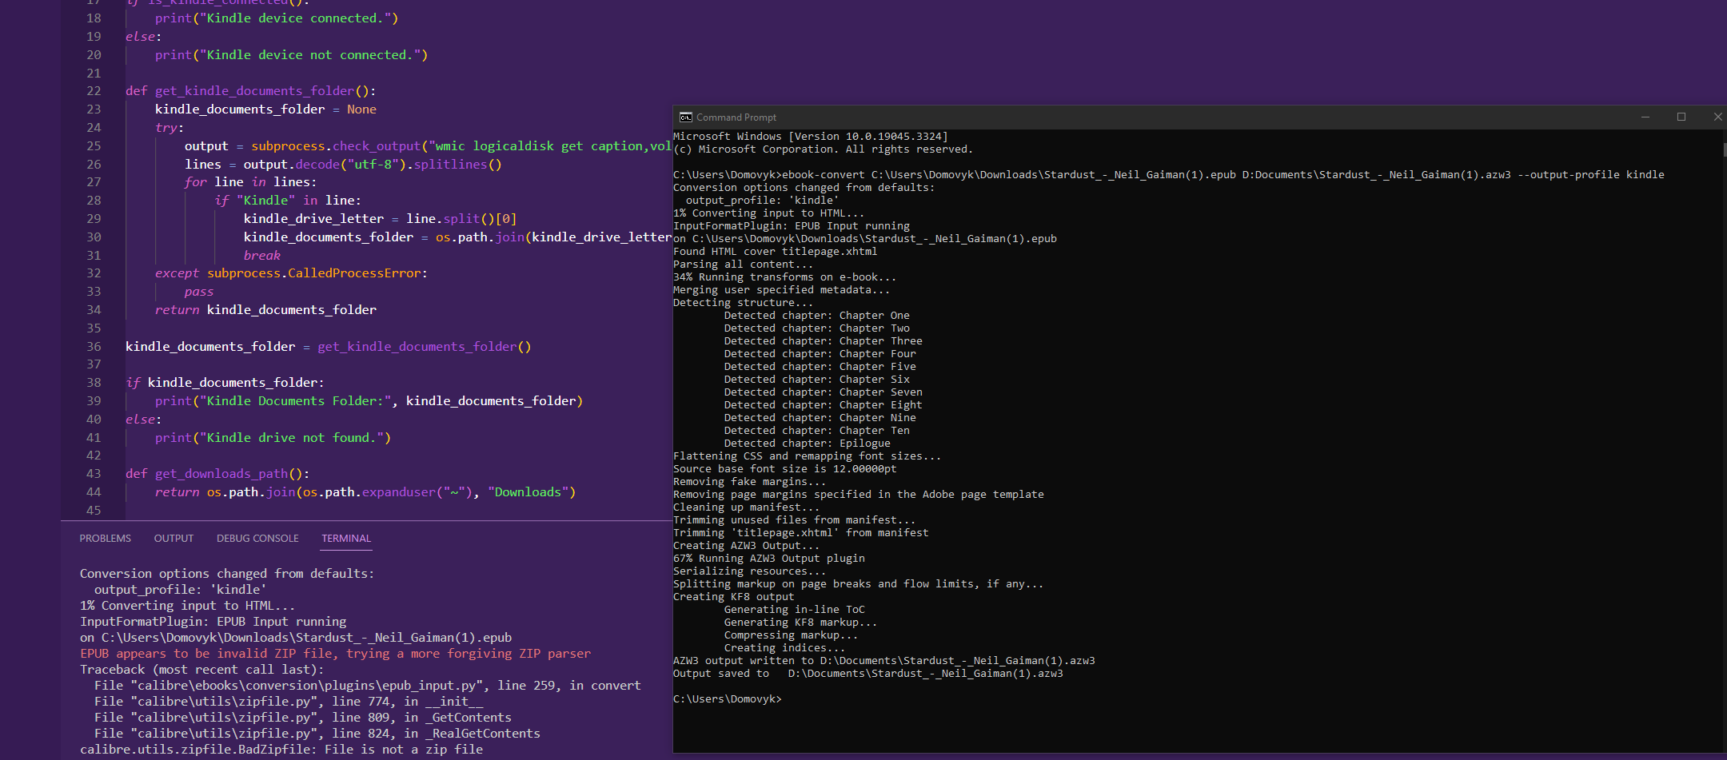The height and width of the screenshot is (760, 1727).
Task: Click the red invalid ZIP file warning
Action: (335, 654)
